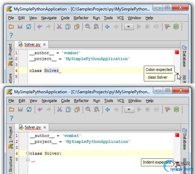Click the Debug bug icon in the upper toolbar

point(147,26)
